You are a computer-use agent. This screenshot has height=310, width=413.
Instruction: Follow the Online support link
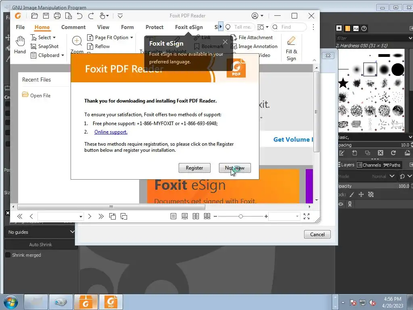[111, 132]
